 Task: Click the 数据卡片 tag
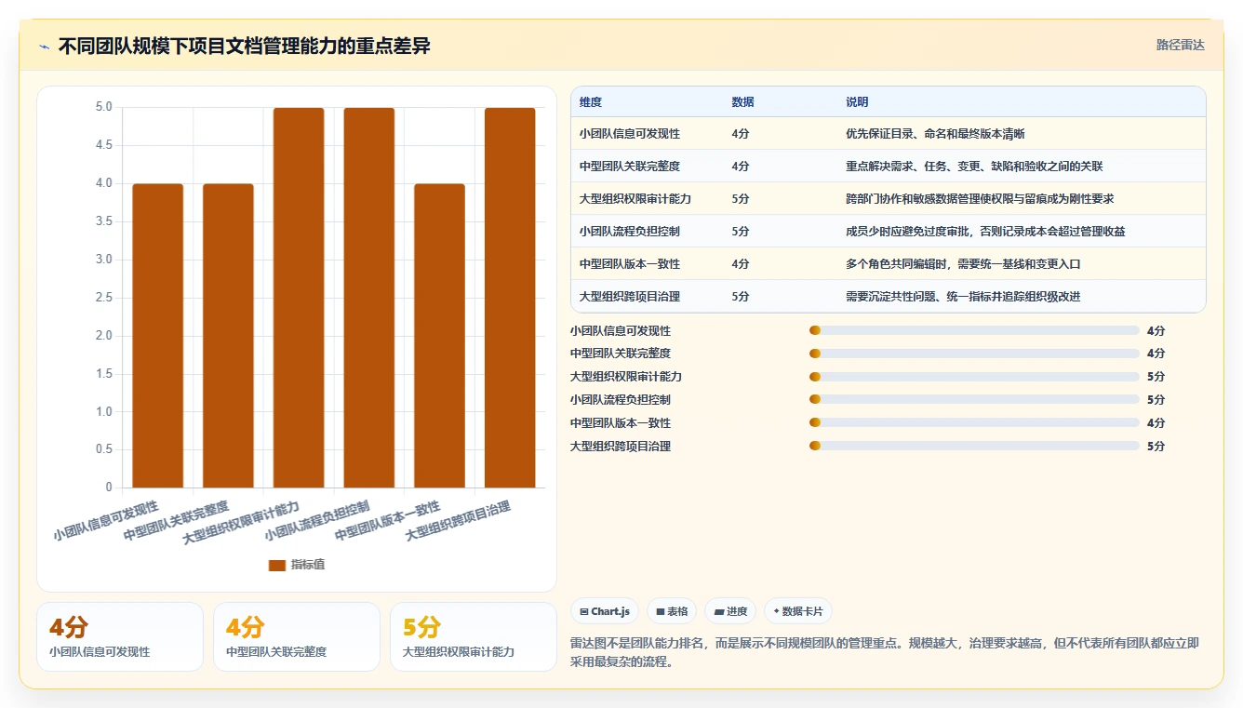coord(798,611)
